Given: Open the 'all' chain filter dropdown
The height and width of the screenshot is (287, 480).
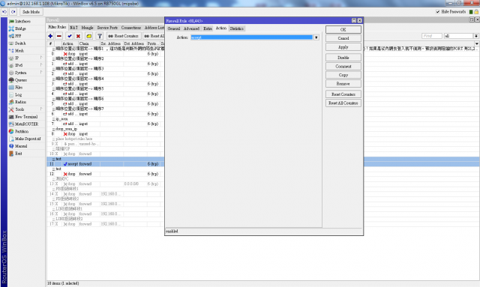Looking at the screenshot, I should coord(476,36).
